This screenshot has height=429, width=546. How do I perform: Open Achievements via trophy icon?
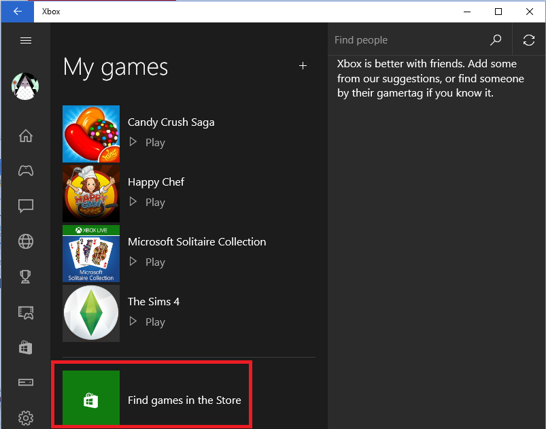25,277
